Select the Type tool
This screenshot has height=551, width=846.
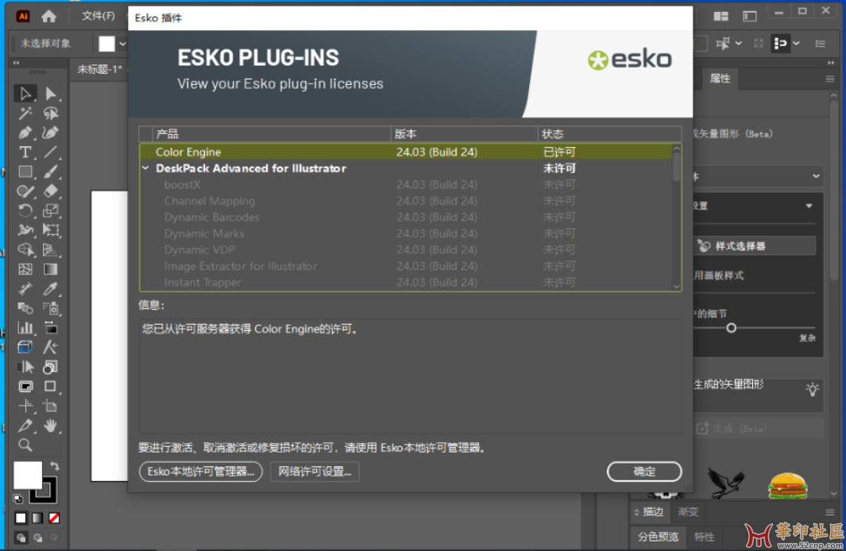(x=25, y=152)
